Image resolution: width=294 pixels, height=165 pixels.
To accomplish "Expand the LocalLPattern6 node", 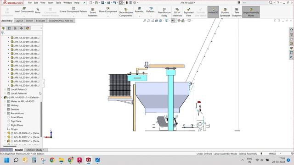I will [5, 93].
